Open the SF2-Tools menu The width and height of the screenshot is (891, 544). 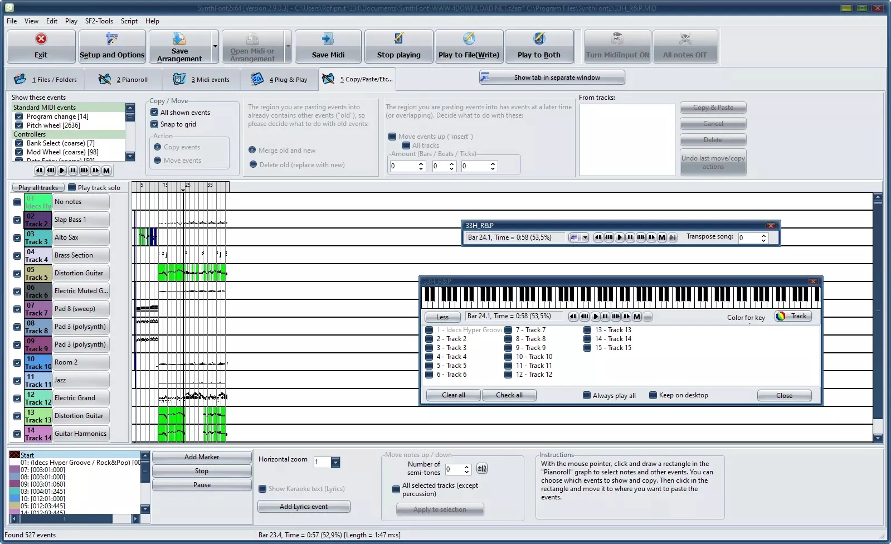[x=99, y=21]
